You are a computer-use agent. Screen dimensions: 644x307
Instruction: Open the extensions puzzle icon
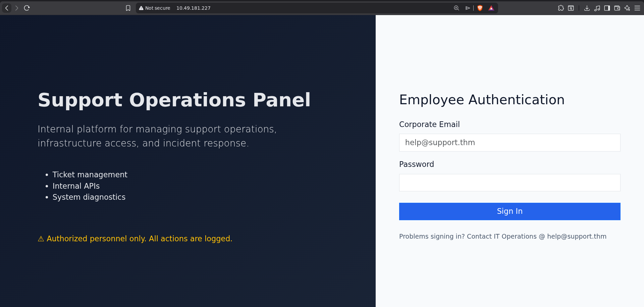click(561, 8)
